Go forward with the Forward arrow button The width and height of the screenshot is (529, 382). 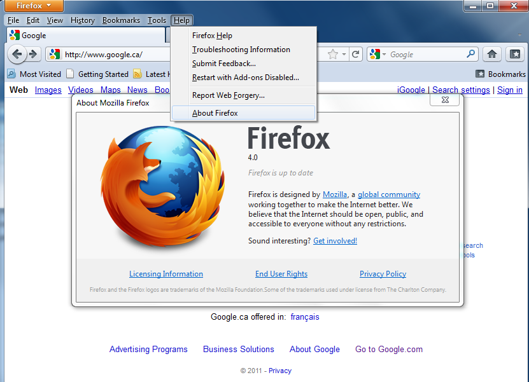[x=33, y=54]
